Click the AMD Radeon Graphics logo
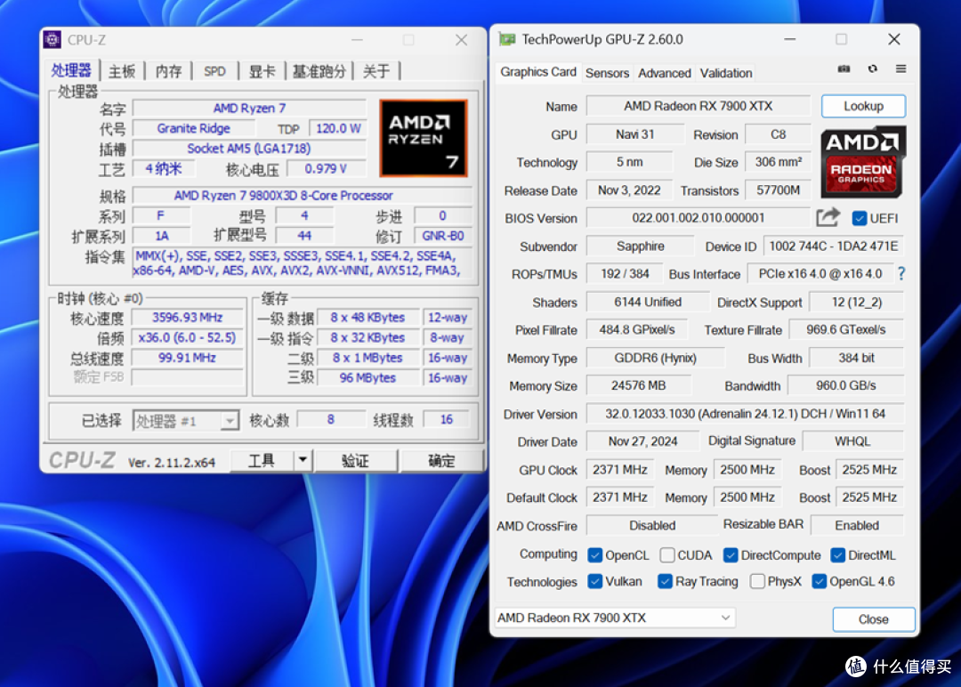This screenshot has height=687, width=961. (x=863, y=162)
